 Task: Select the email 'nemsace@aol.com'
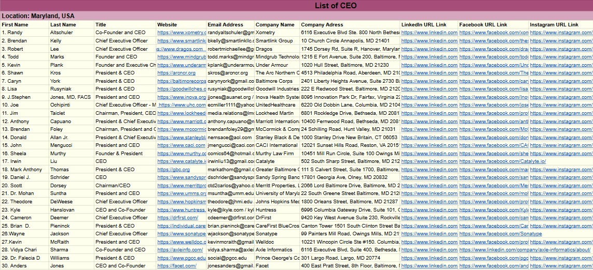point(231,137)
